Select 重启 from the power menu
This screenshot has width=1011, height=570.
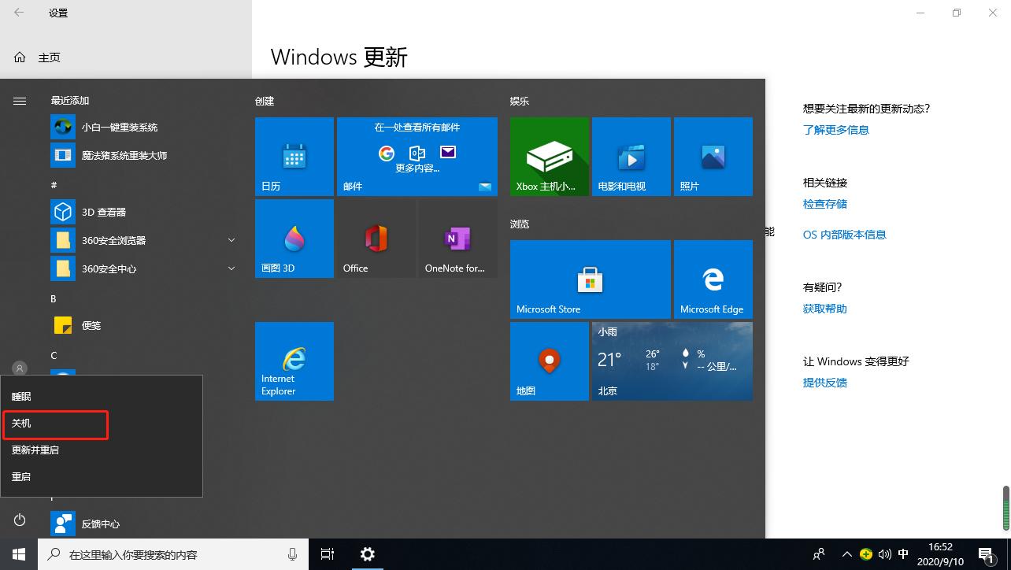point(21,476)
